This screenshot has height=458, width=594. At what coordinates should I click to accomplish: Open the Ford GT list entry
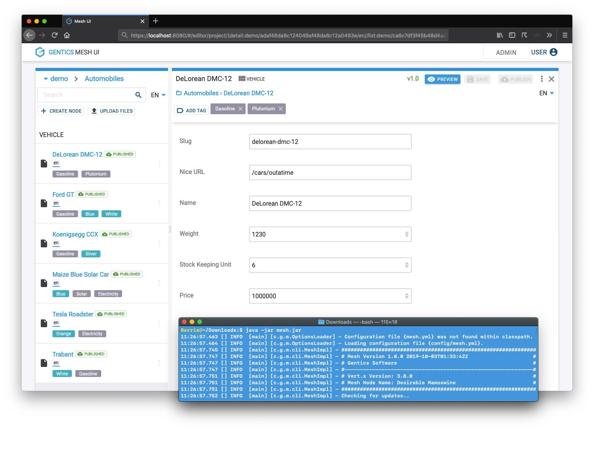point(63,194)
